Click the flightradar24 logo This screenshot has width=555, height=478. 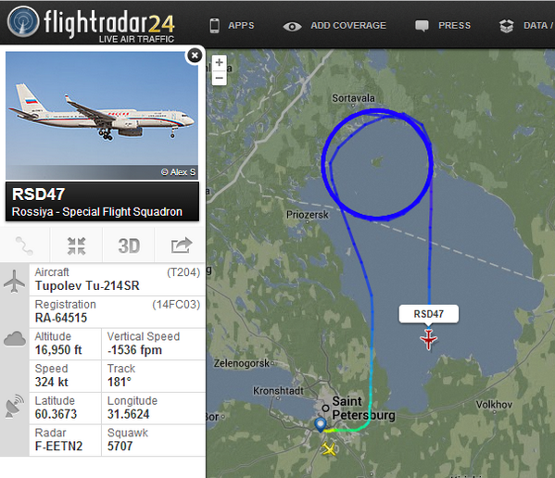pyautogui.click(x=91, y=24)
